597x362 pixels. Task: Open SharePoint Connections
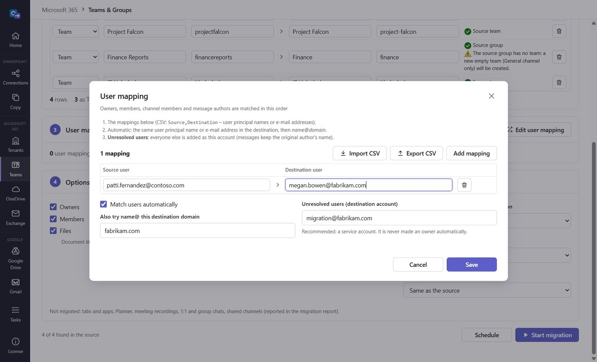click(x=15, y=77)
